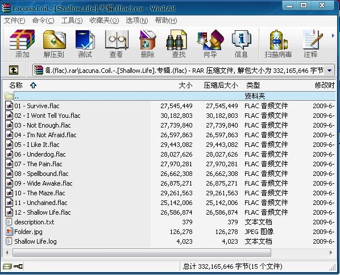Click the Extract To (解压到) icon
340x275 pixels.
[54, 44]
